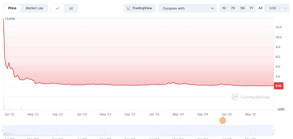Click the Compare with chevron arrow

(x=212, y=8)
